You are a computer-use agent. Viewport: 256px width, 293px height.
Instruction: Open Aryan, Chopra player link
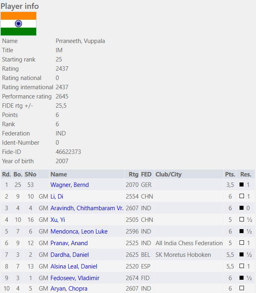(x=69, y=289)
